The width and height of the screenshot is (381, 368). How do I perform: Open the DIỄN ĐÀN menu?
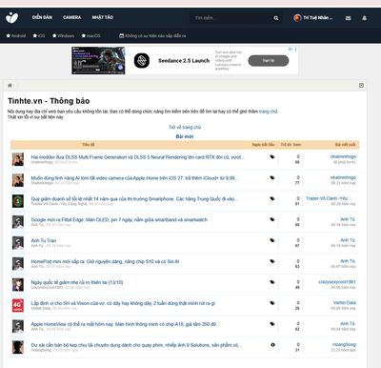tap(42, 17)
